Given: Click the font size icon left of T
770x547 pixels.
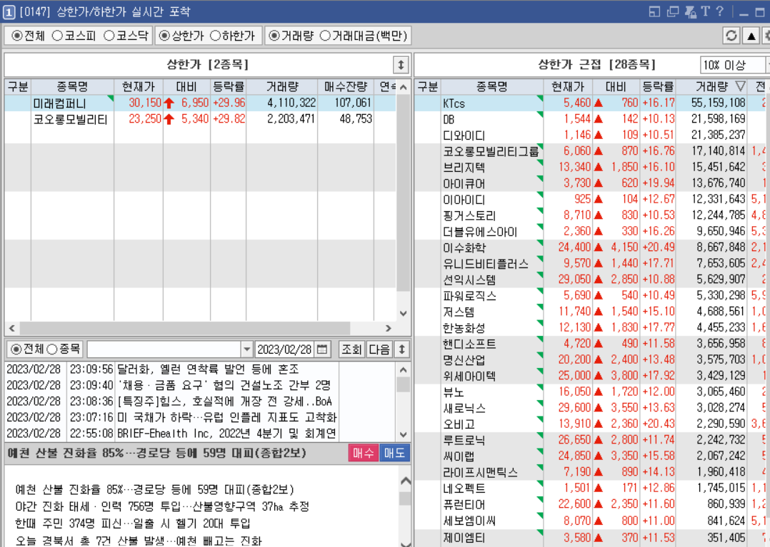Looking at the screenshot, I should tap(691, 11).
